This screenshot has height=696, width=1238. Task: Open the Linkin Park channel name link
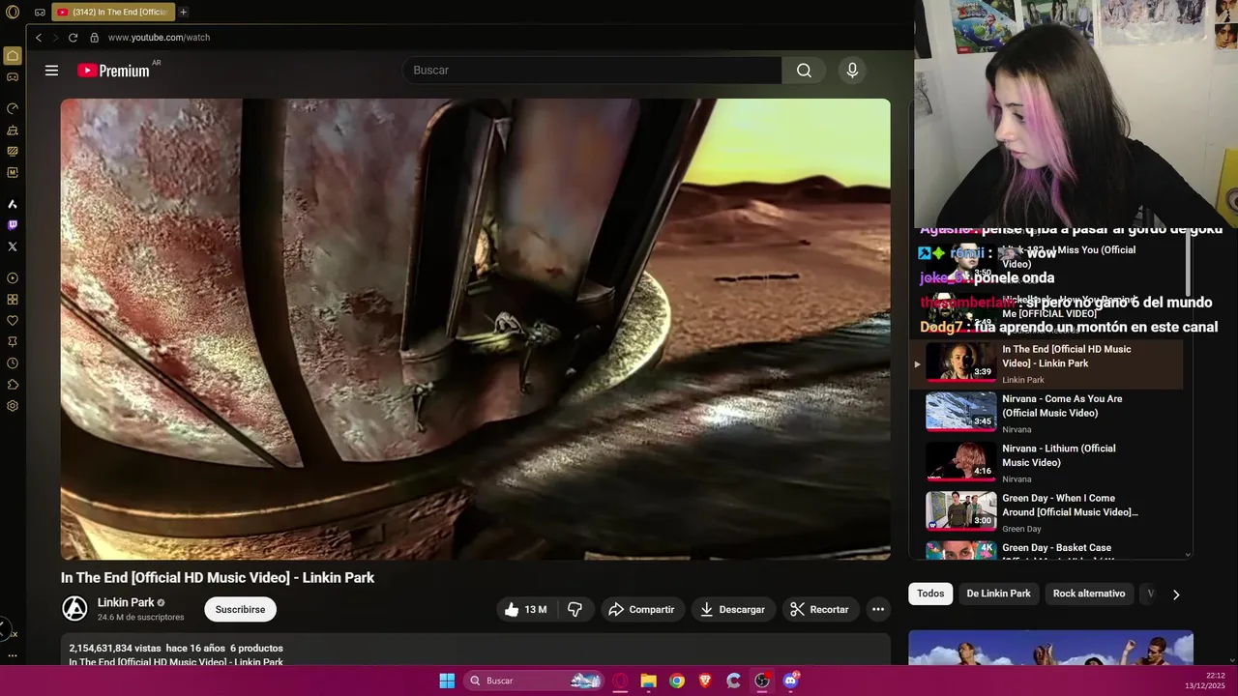click(x=126, y=602)
